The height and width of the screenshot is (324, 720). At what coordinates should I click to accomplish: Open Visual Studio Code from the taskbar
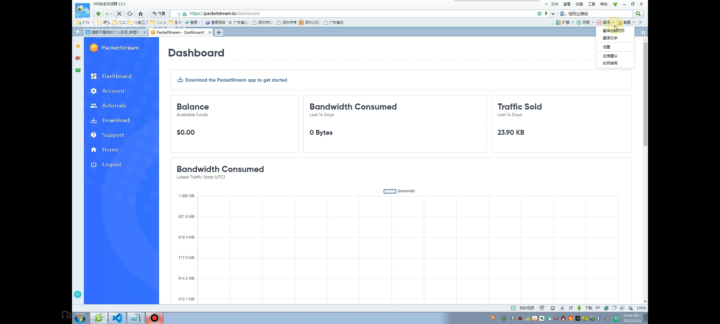point(117,318)
